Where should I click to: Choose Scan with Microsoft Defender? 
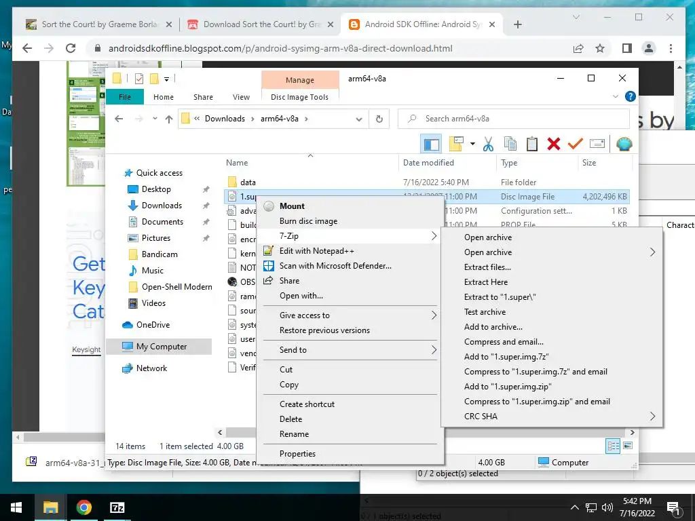(x=350, y=266)
